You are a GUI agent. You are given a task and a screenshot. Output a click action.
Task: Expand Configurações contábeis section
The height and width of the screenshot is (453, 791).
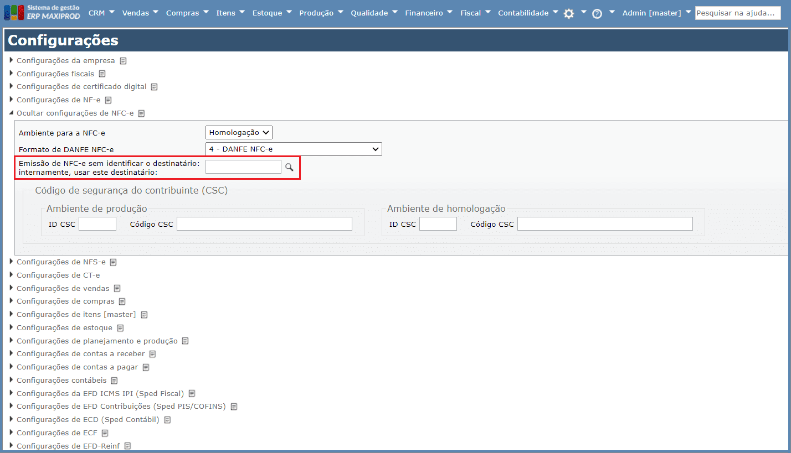12,380
